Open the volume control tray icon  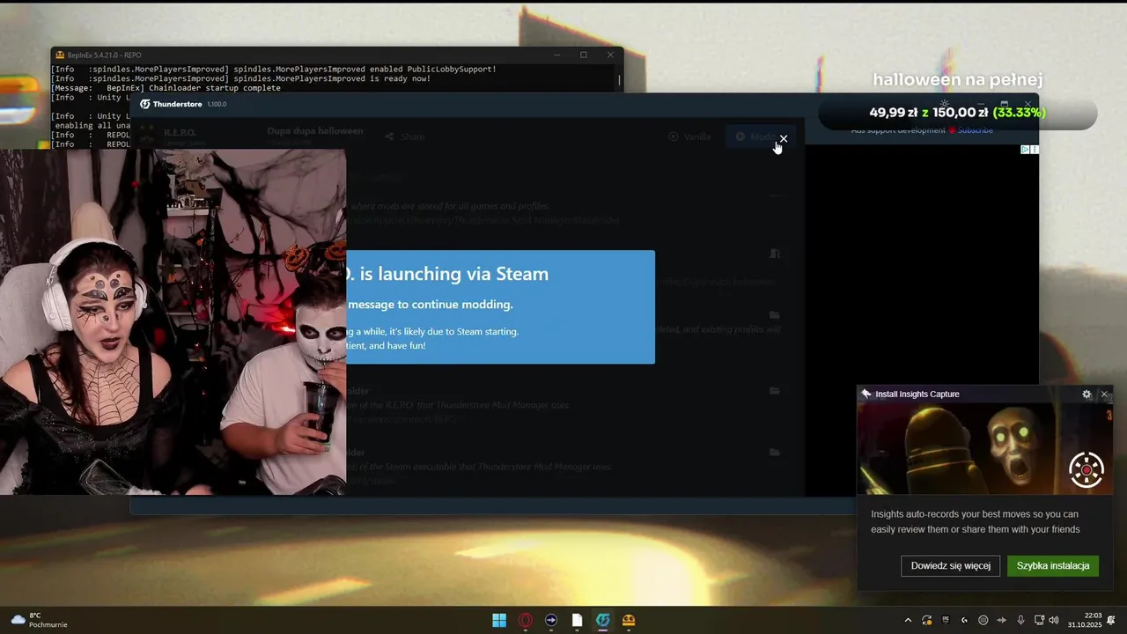[1054, 620]
